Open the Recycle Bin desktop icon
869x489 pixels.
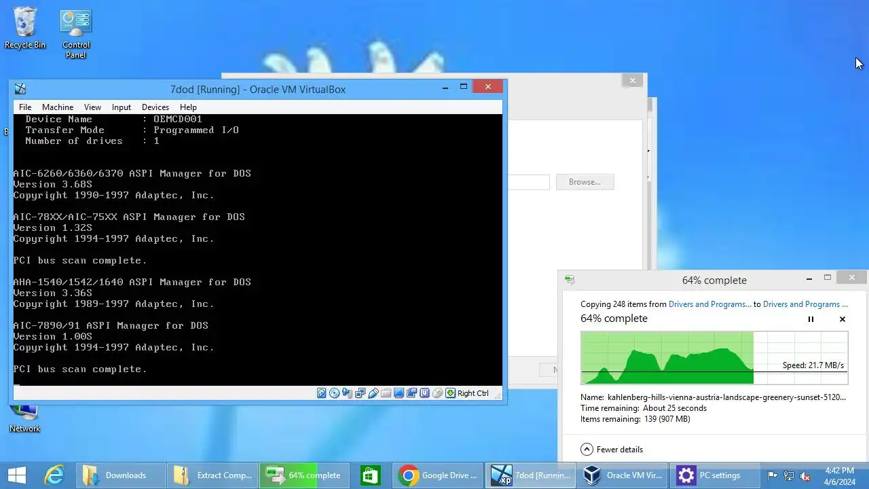(x=25, y=29)
